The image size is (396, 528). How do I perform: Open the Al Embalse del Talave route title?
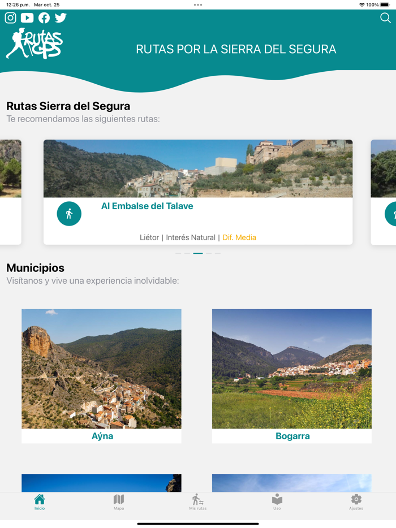[147, 206]
